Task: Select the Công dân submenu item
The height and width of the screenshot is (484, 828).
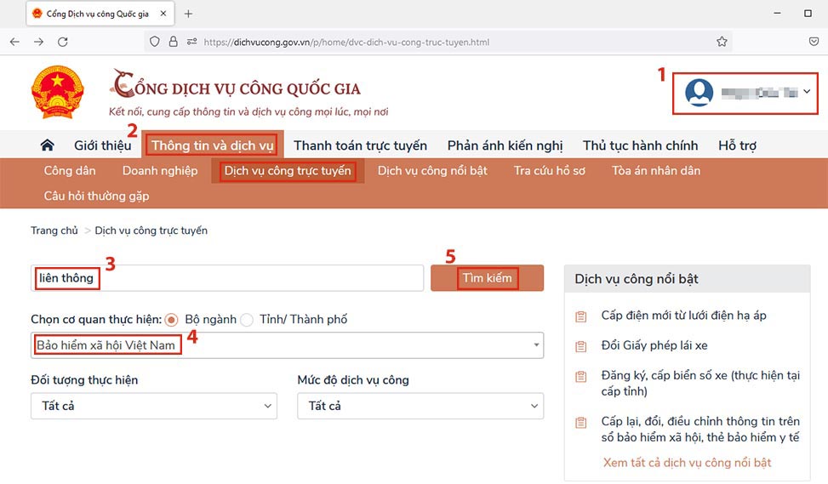Action: [x=70, y=170]
